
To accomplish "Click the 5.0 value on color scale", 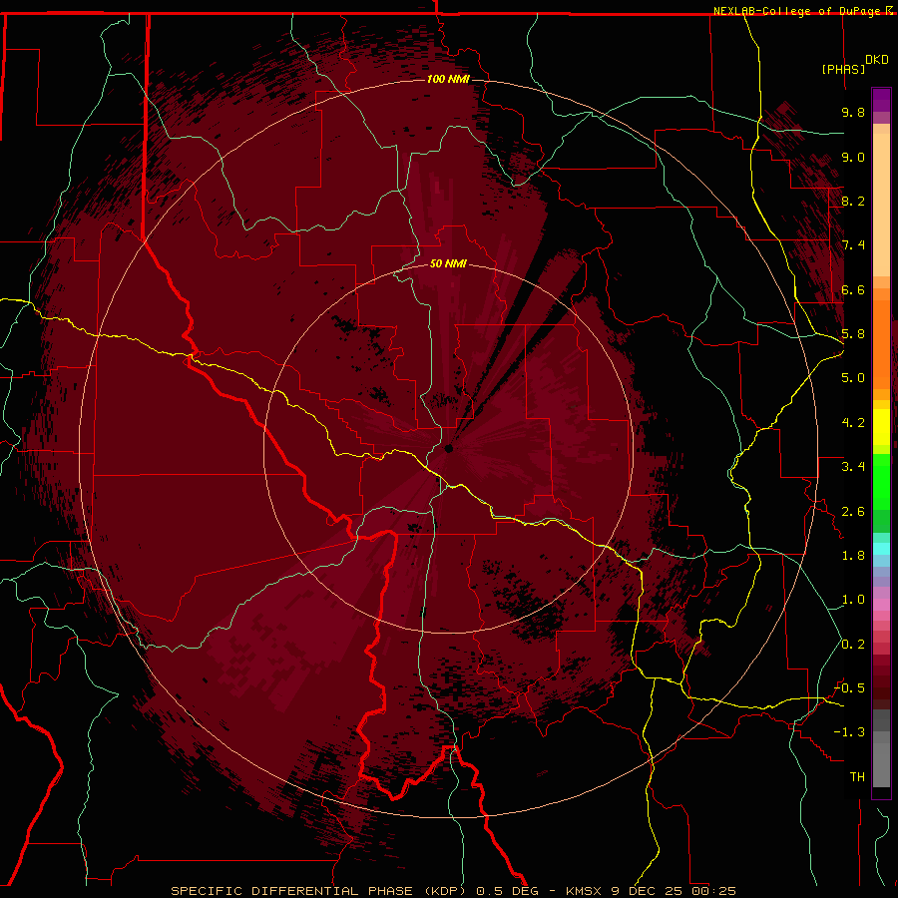I will point(853,378).
